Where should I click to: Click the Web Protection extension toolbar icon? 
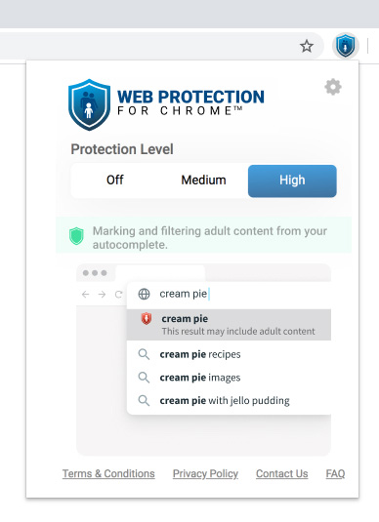(346, 46)
